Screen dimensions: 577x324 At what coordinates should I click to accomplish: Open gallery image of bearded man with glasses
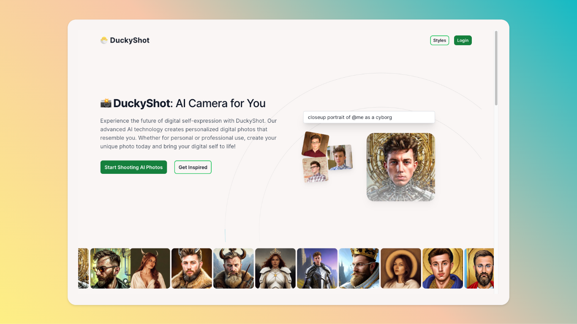tap(479, 268)
